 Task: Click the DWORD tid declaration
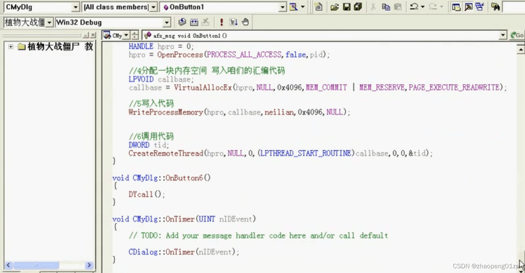click(149, 145)
